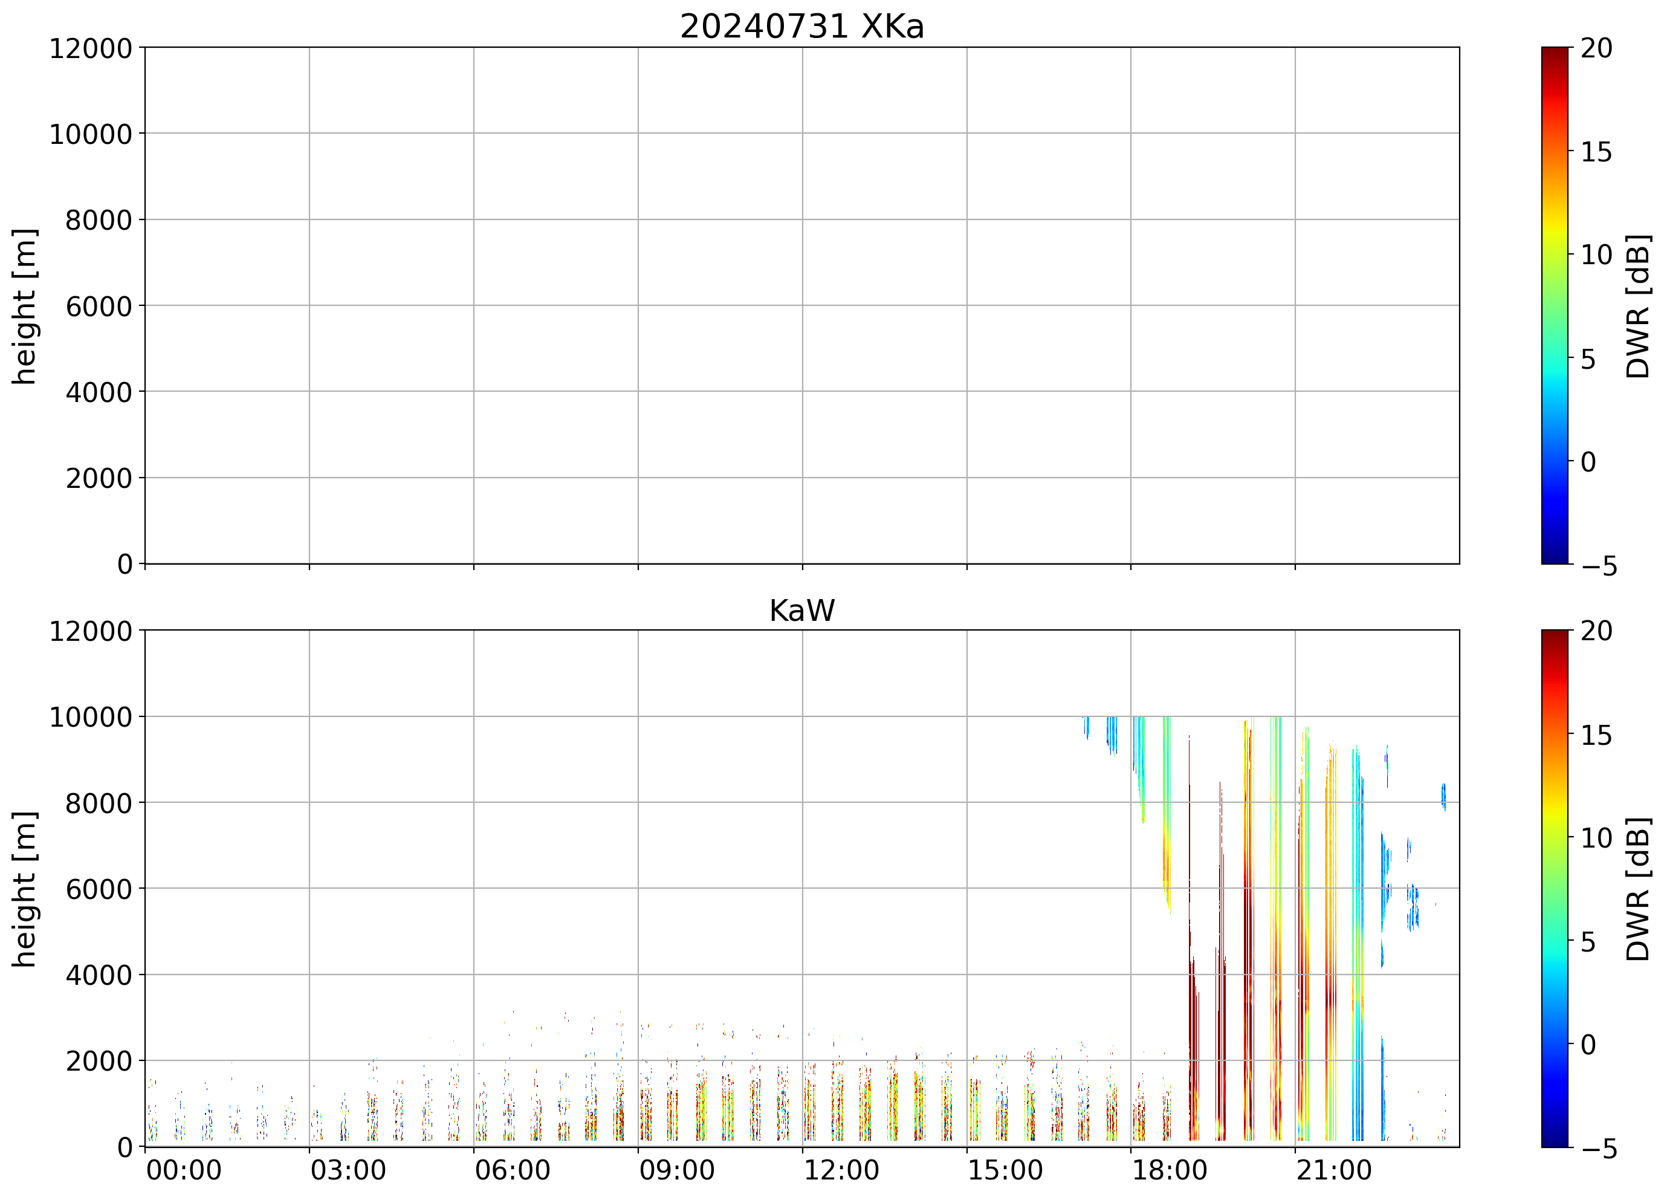Click the 21:00 time axis label

point(1333,1170)
